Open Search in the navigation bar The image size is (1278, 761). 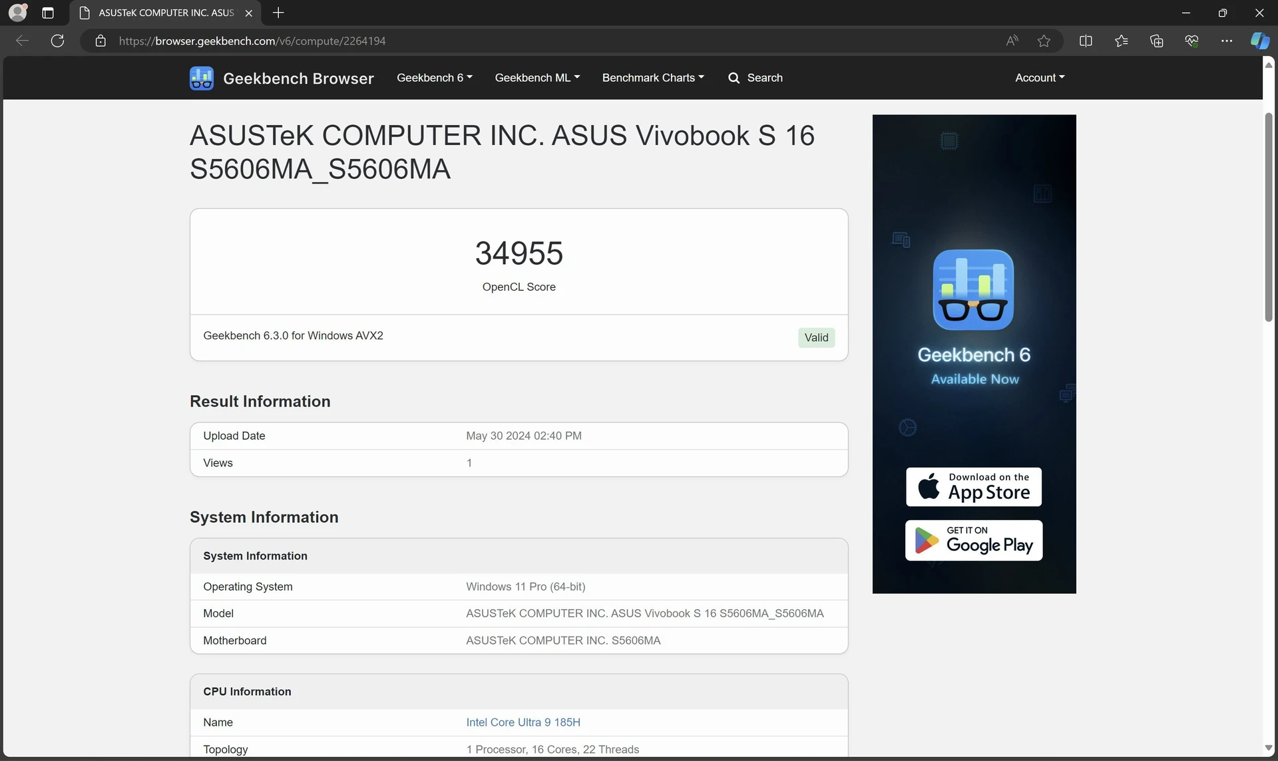click(x=755, y=78)
